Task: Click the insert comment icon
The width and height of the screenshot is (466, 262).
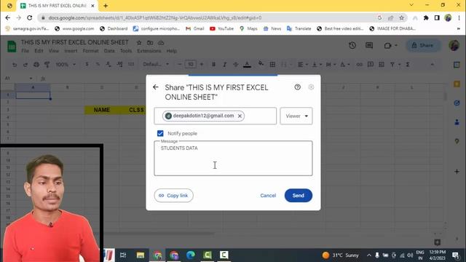Action: click(x=371, y=65)
